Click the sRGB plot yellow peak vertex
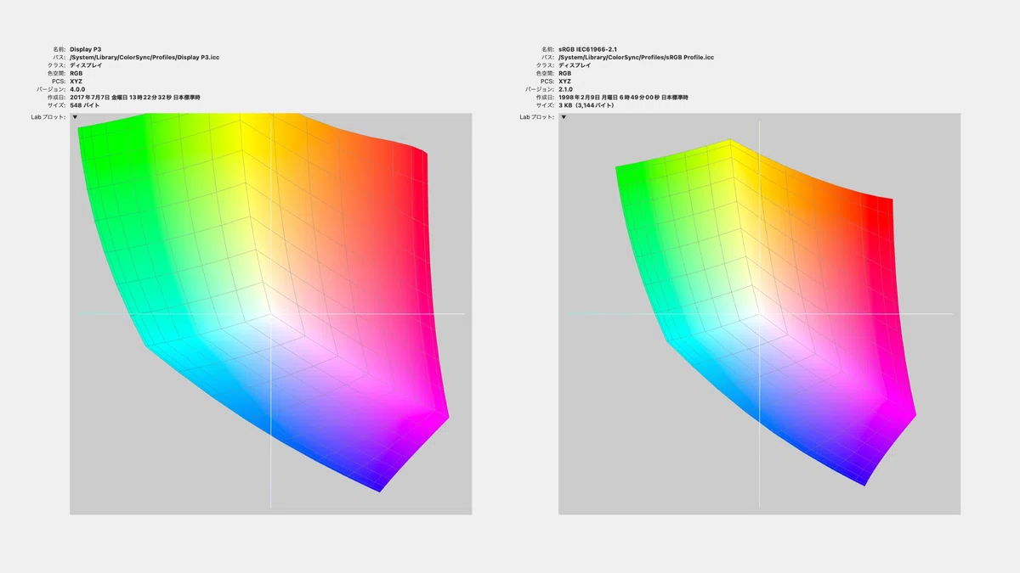The image size is (1020, 573). click(730, 140)
